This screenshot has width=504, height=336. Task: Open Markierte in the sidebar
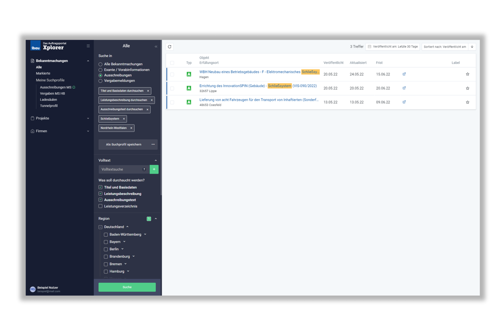[43, 73]
